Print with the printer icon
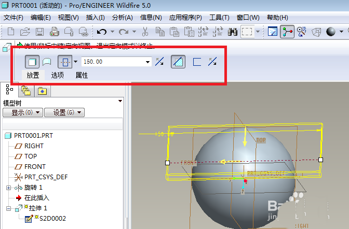Screen dimensions: 349x229 [x=55, y=32]
